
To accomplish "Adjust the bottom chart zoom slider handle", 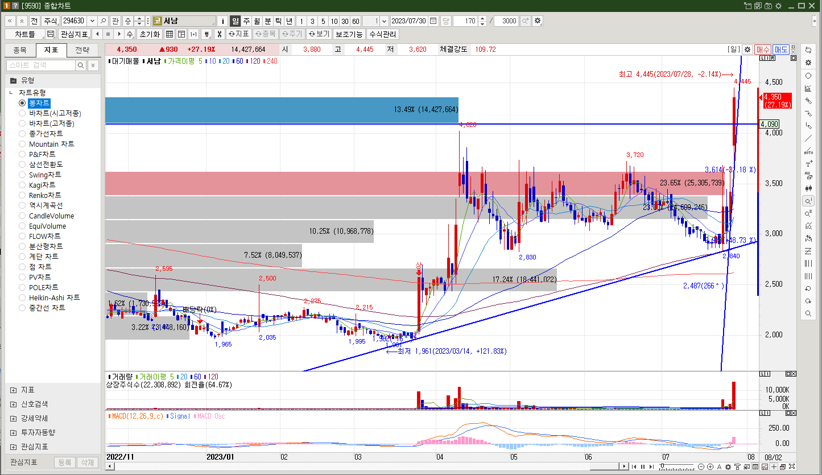I will coord(662,466).
